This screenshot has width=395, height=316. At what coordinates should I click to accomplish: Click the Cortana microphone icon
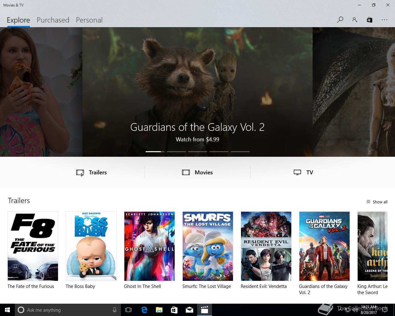[114, 310]
